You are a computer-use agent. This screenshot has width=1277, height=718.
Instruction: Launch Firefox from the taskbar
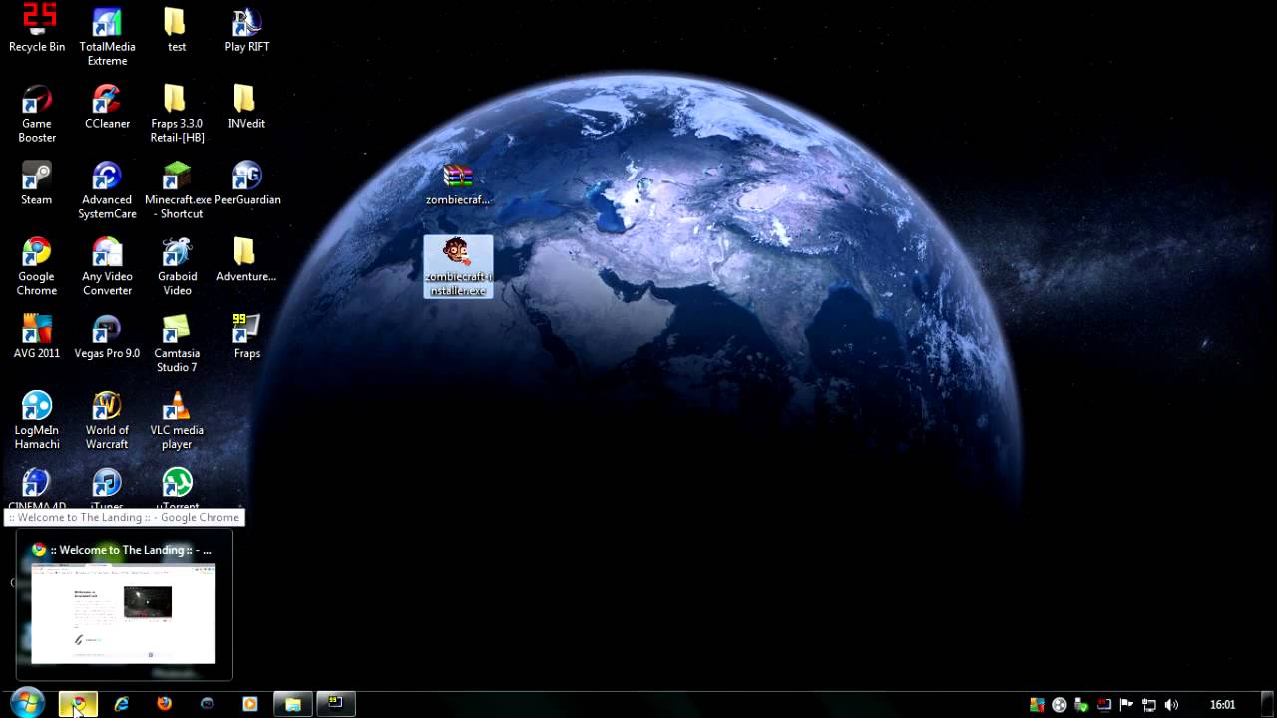pos(165,704)
